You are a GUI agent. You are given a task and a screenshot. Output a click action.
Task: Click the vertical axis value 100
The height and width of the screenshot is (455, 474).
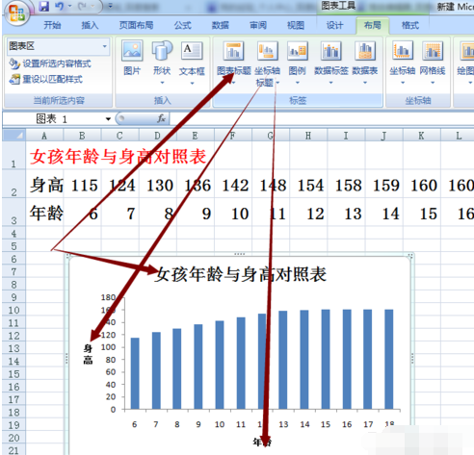point(108,347)
